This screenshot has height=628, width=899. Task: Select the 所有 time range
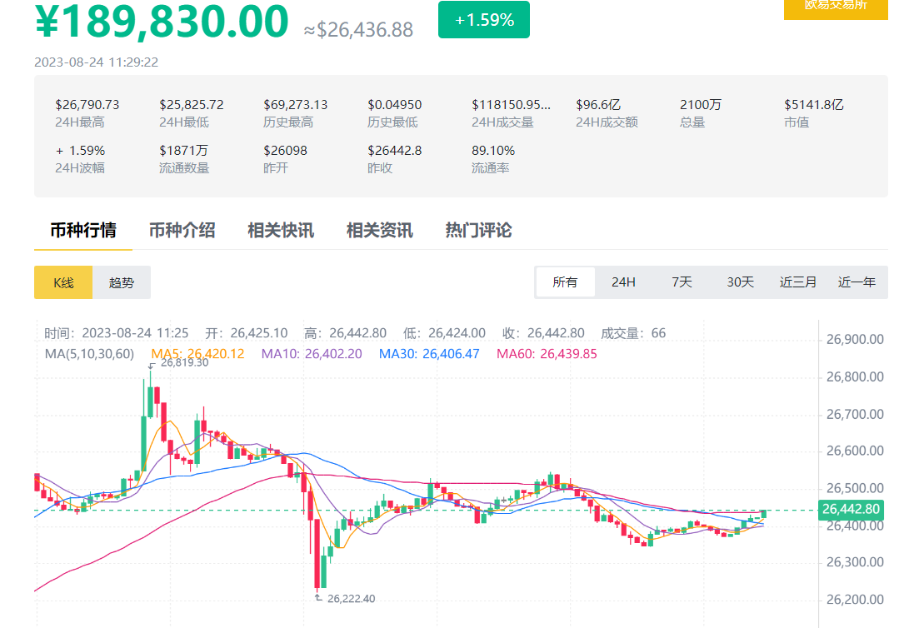coord(565,282)
